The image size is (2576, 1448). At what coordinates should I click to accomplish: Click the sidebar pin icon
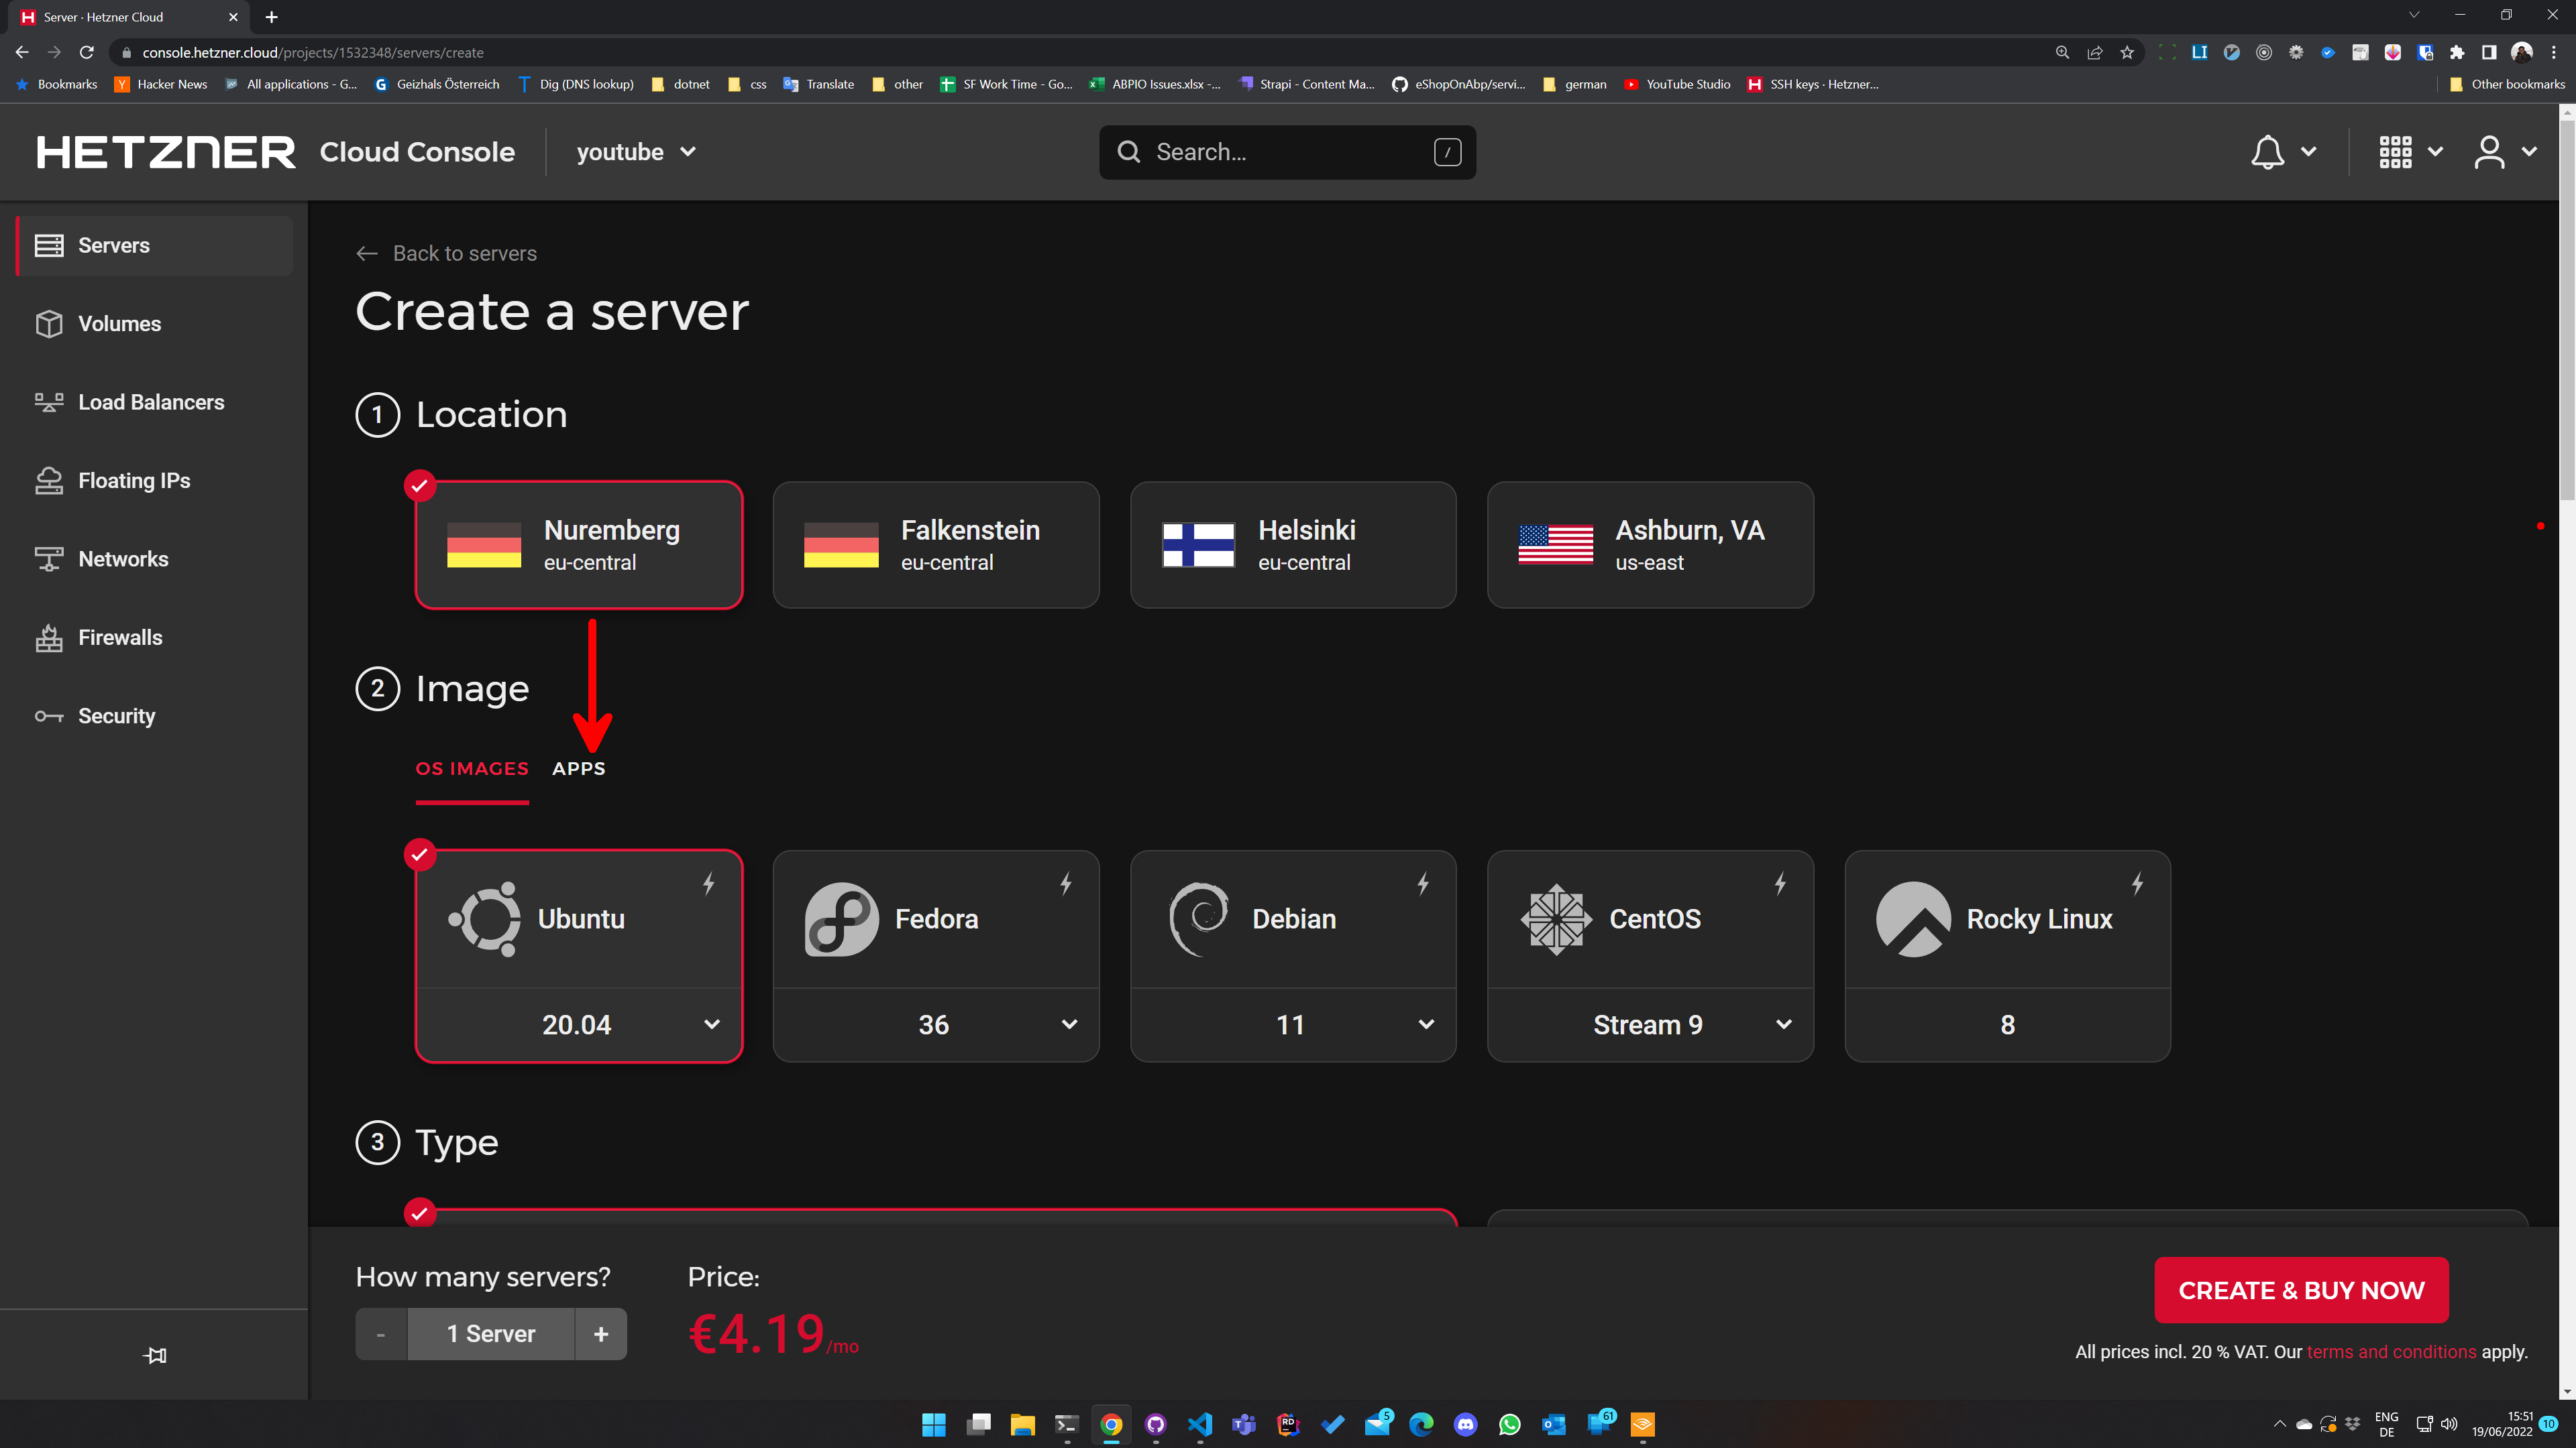click(x=155, y=1355)
